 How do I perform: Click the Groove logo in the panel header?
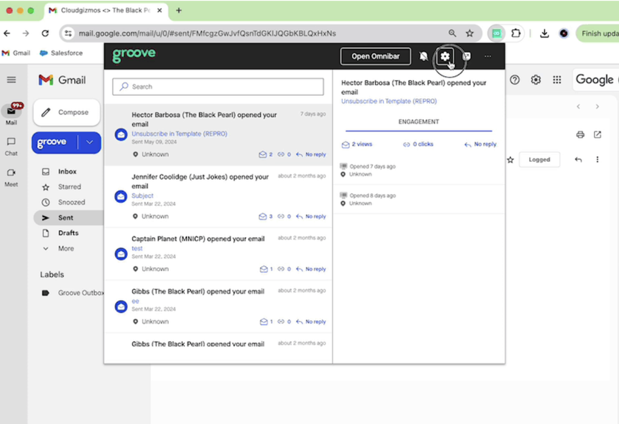click(x=134, y=55)
